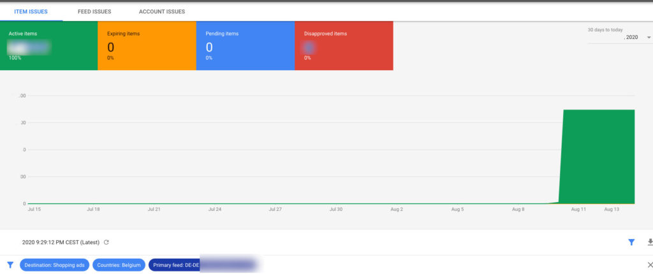Click the Latest timestamp text
Screen dimensions: 653x274
pos(61,242)
